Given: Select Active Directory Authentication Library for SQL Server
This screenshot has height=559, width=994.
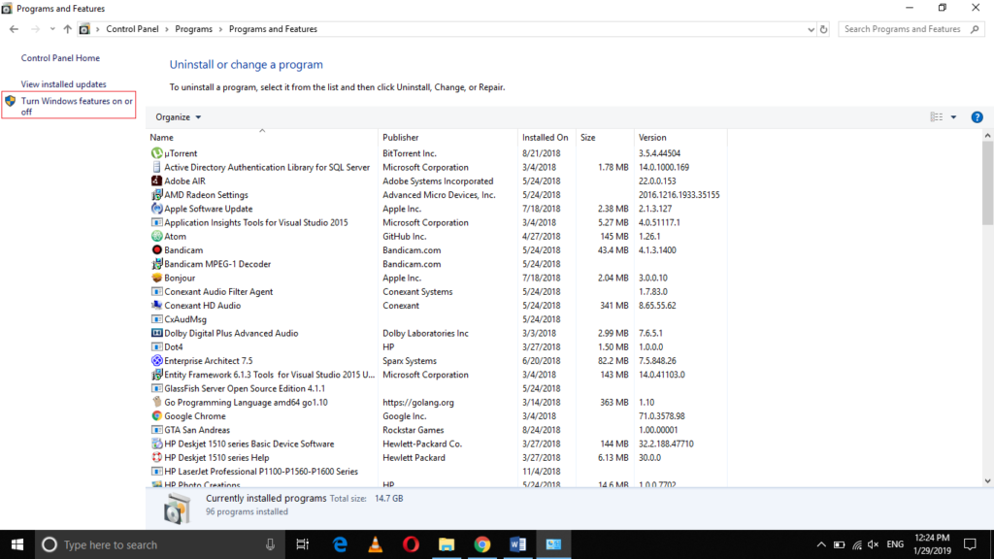Looking at the screenshot, I should pyautogui.click(x=438, y=167).
